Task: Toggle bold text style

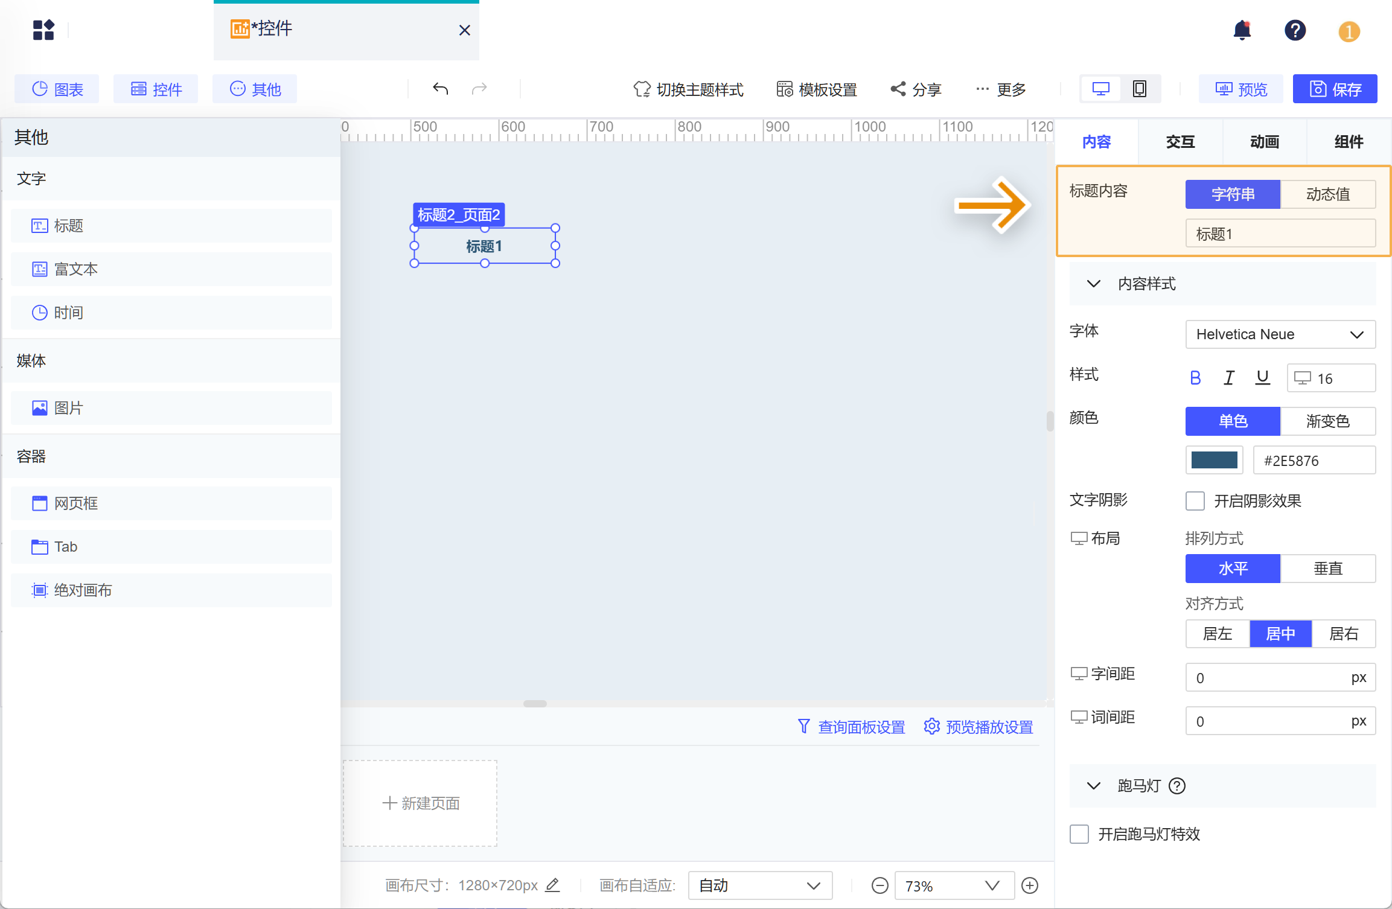Action: point(1195,378)
